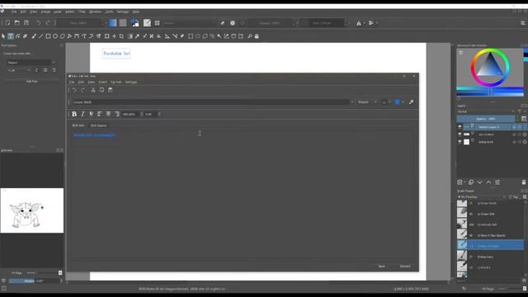Select the Zoom tool
The height and width of the screenshot is (297, 528).
[249, 36]
